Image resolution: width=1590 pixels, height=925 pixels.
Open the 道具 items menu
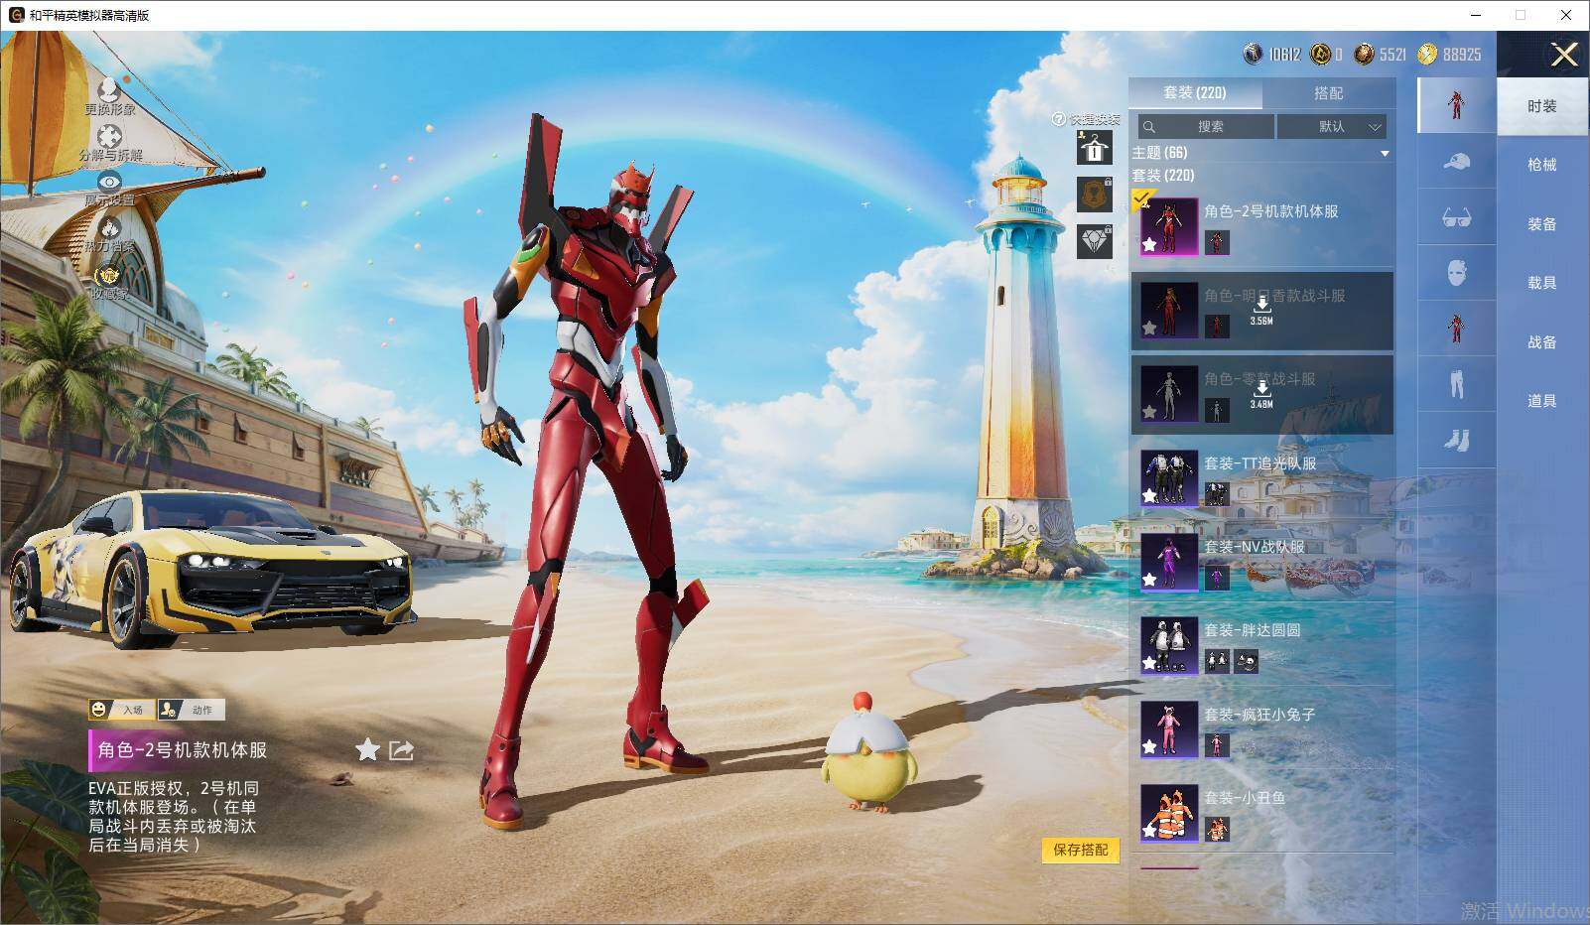pos(1542,401)
